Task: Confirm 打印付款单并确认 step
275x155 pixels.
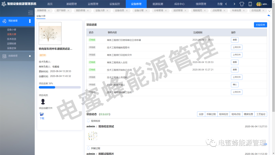Action: point(235,85)
